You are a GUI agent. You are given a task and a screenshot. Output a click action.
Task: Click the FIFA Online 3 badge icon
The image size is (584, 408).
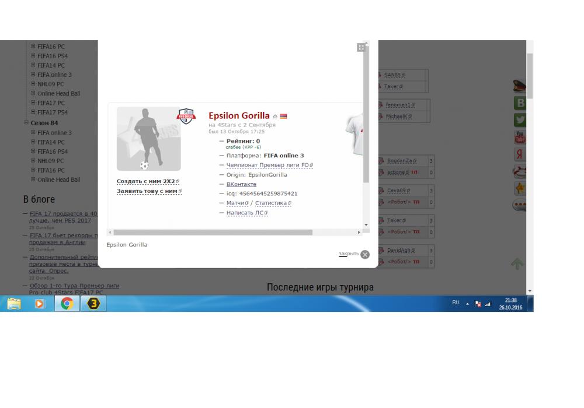tap(186, 115)
